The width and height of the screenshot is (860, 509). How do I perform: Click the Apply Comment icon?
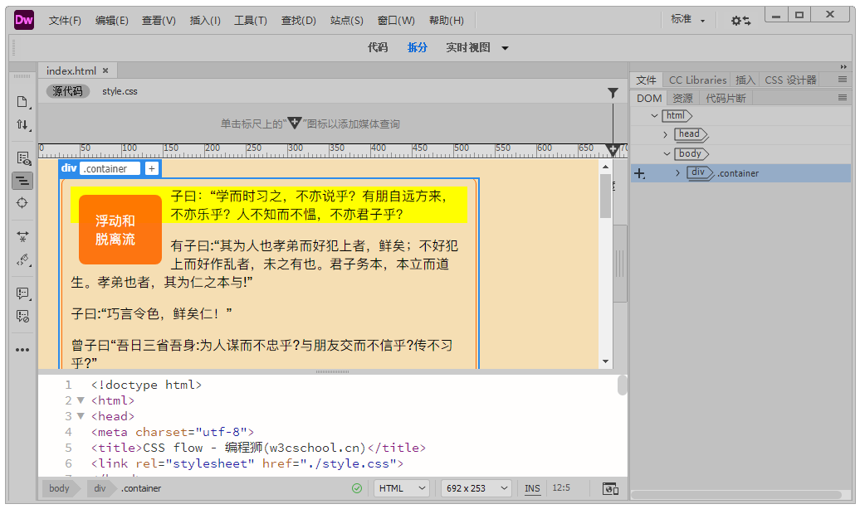22,293
